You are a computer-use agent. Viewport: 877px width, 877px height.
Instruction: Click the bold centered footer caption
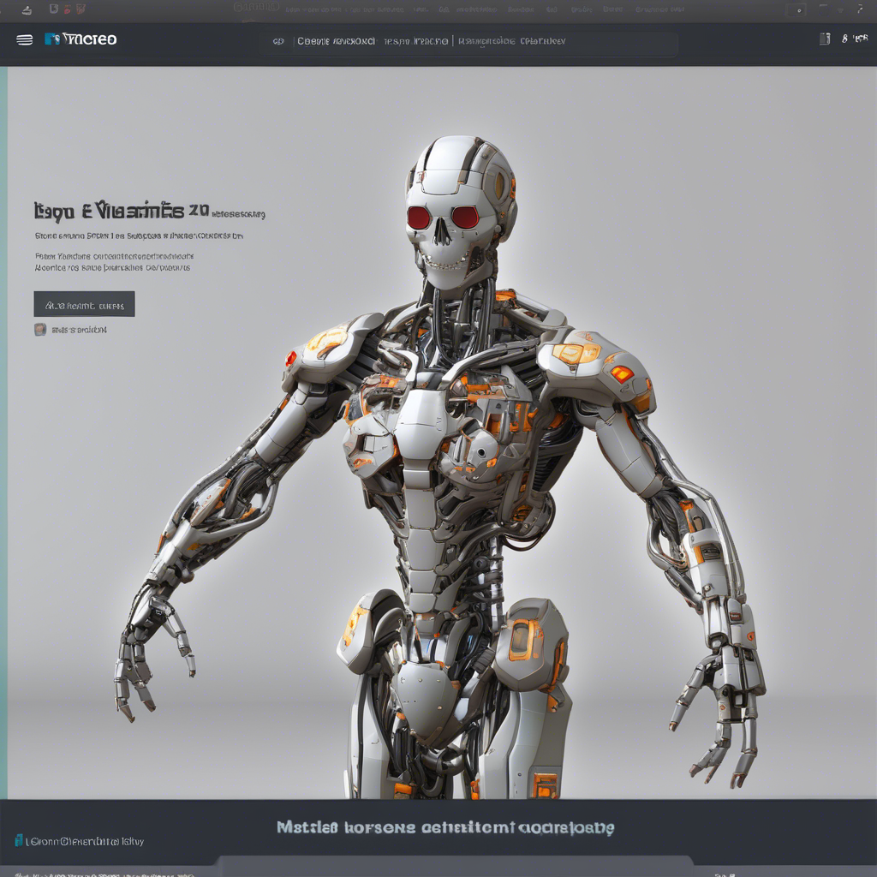pos(445,828)
